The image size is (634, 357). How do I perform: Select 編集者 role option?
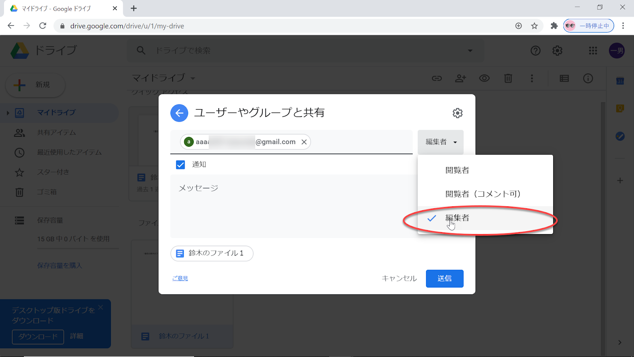pos(485,218)
